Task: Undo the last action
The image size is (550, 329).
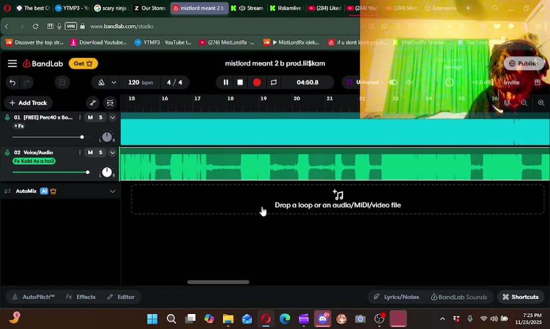Action: (x=12, y=82)
